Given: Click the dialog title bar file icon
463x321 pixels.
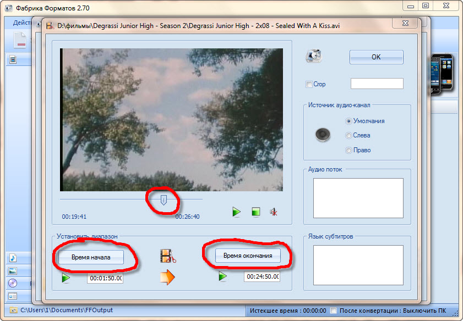Looking at the screenshot, I should (x=50, y=26).
